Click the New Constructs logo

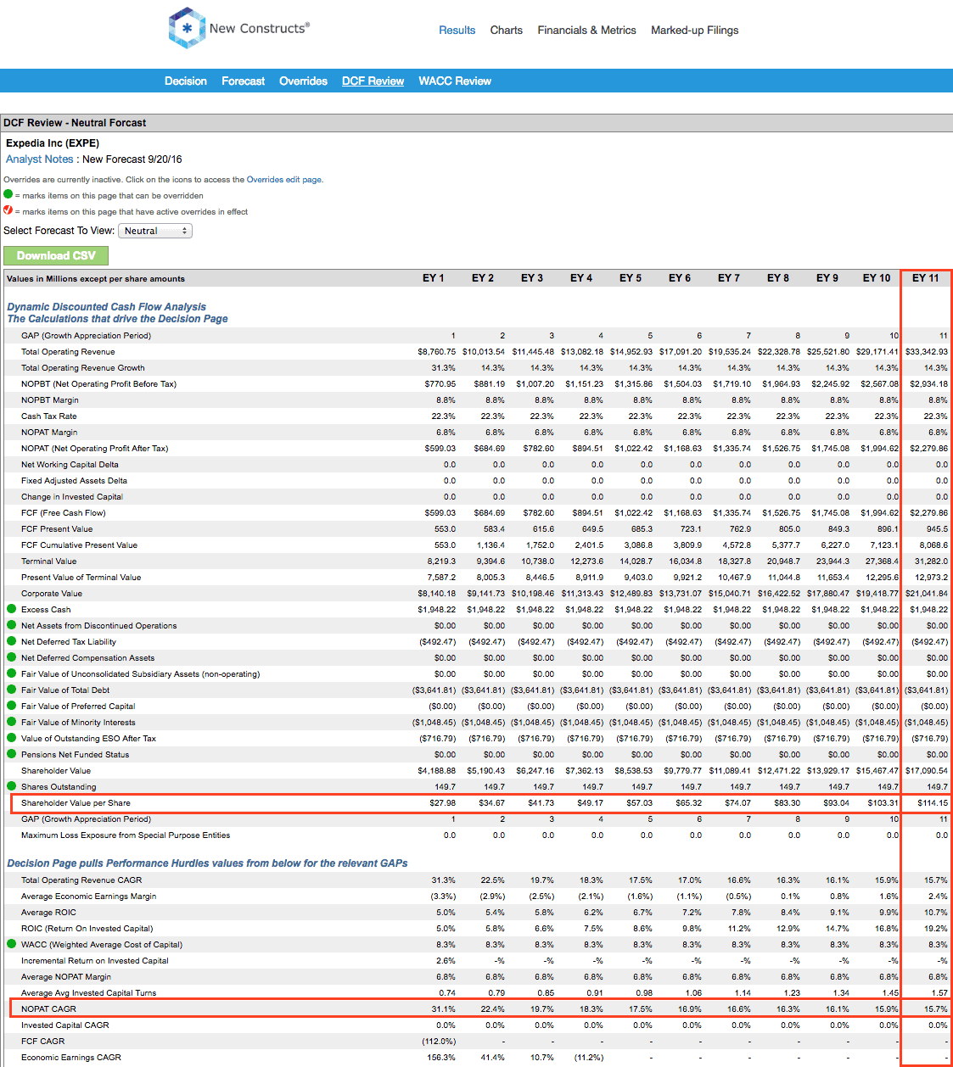[x=238, y=28]
